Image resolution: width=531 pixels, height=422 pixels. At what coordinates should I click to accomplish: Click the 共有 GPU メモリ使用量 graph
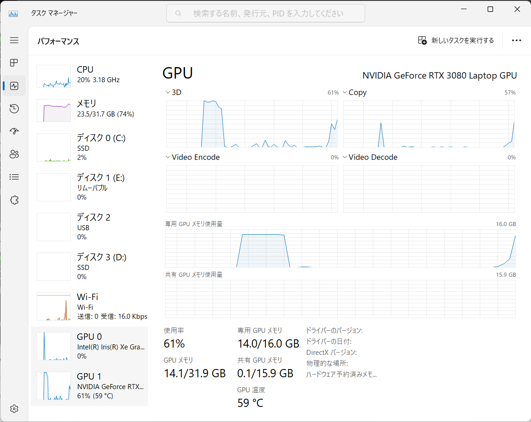click(x=340, y=299)
